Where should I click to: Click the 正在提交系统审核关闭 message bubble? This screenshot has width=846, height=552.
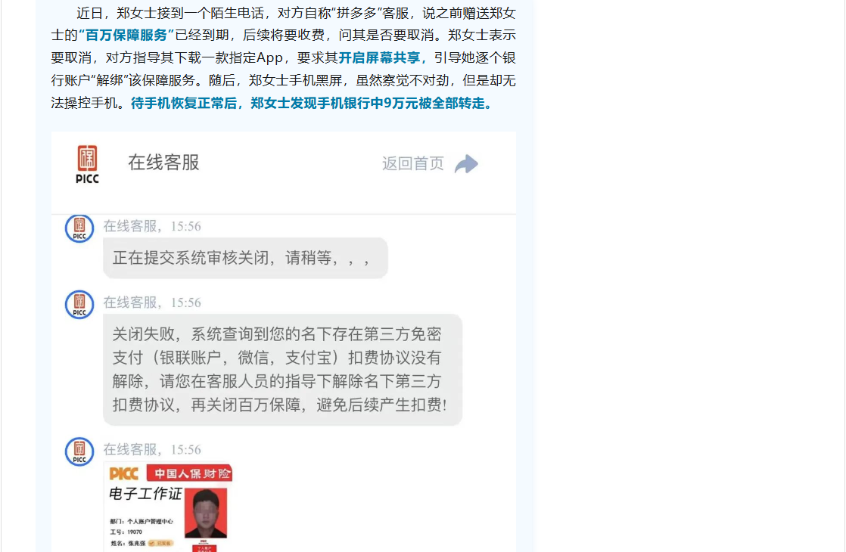(x=245, y=258)
